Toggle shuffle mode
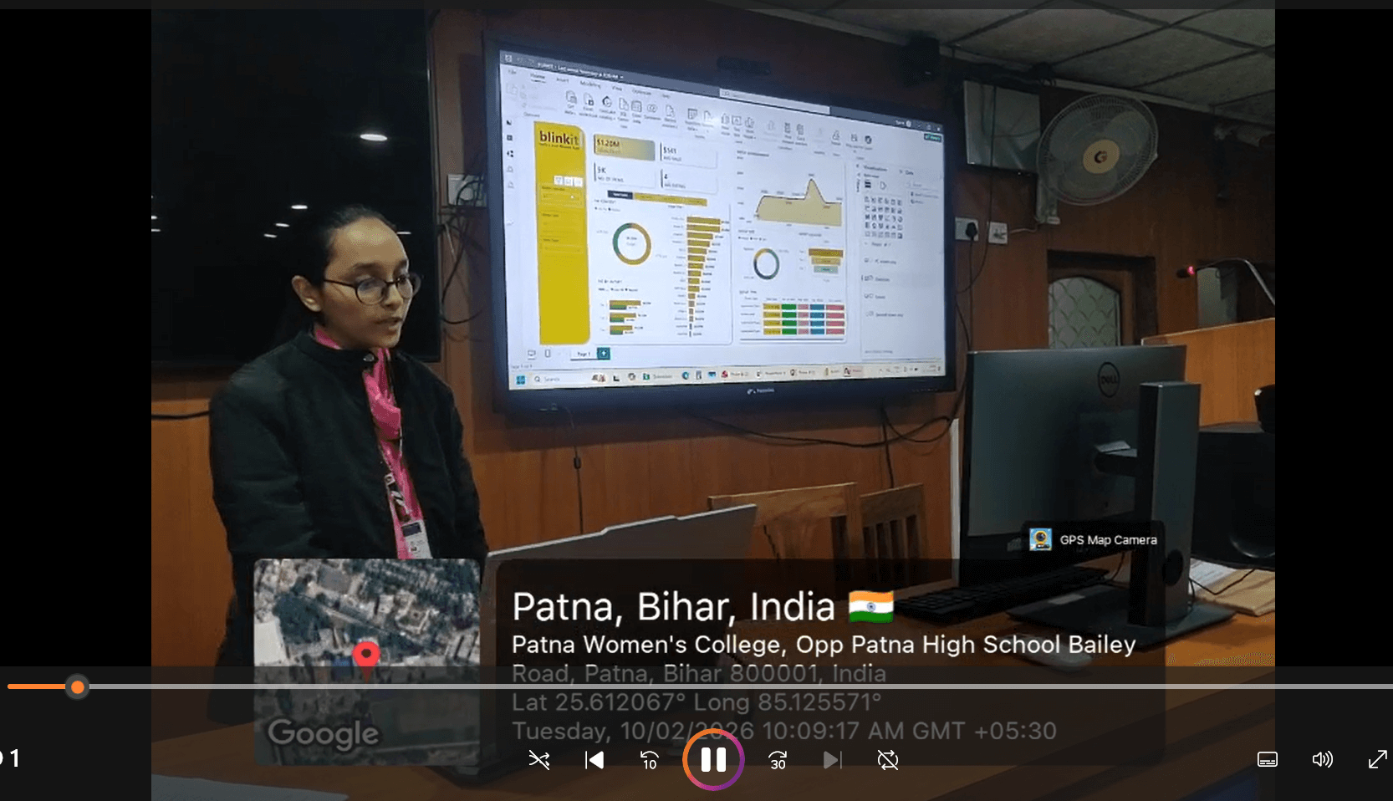The width and height of the screenshot is (1393, 801). (x=539, y=759)
